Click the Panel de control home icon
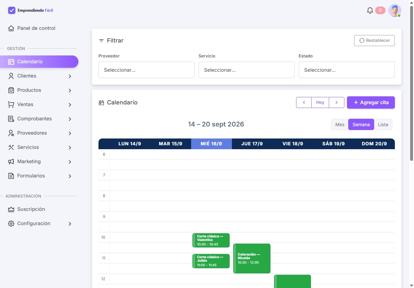 pyautogui.click(x=11, y=28)
